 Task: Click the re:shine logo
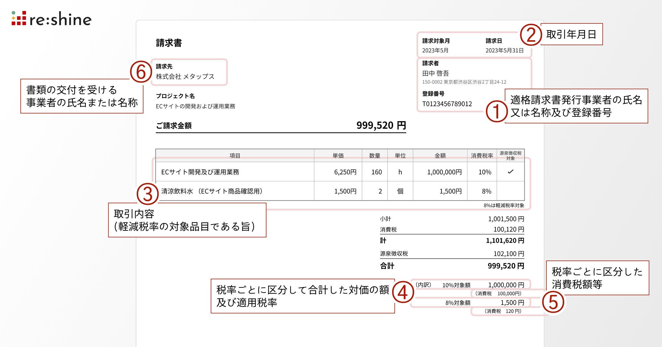tap(52, 19)
